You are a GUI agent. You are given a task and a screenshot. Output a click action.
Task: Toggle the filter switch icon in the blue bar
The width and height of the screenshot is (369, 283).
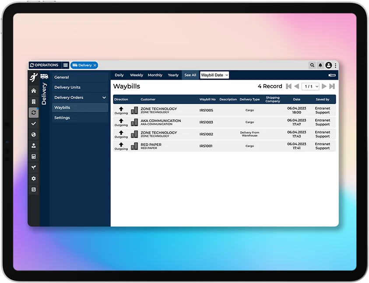click(332, 75)
